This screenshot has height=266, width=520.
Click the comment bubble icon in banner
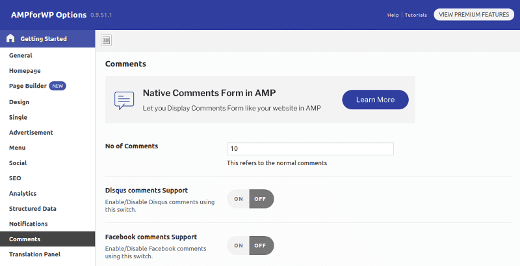pos(124,100)
